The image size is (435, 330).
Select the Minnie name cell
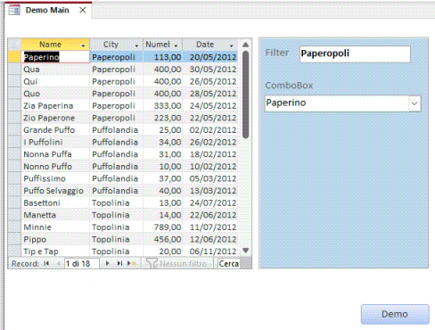pos(55,227)
